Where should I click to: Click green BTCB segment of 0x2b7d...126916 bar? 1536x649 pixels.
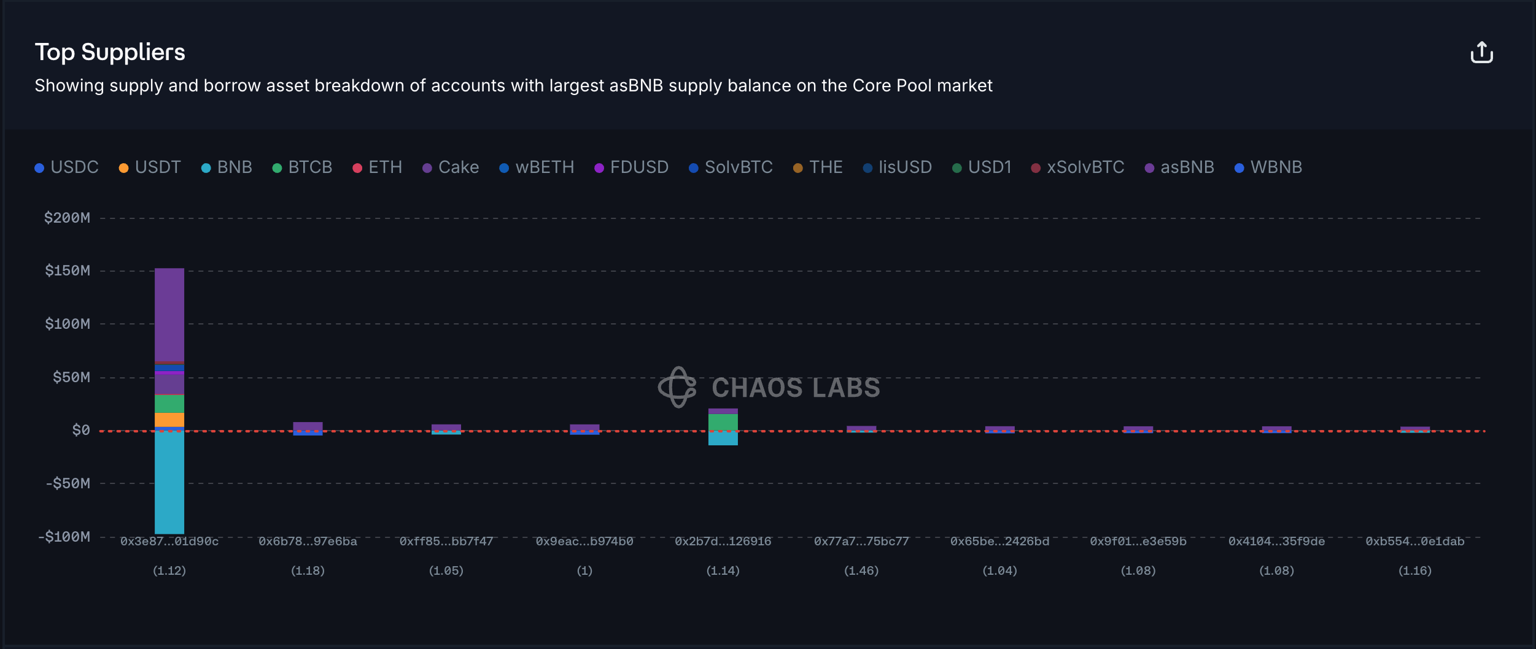click(x=723, y=423)
